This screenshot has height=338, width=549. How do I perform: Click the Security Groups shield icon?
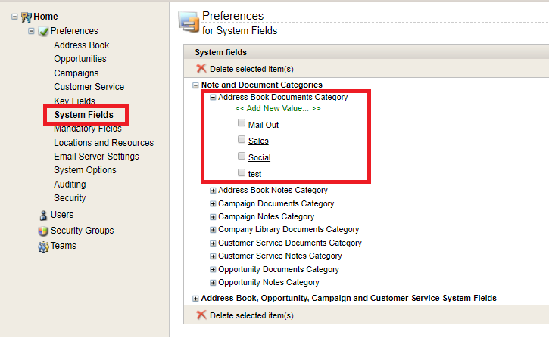click(x=43, y=231)
